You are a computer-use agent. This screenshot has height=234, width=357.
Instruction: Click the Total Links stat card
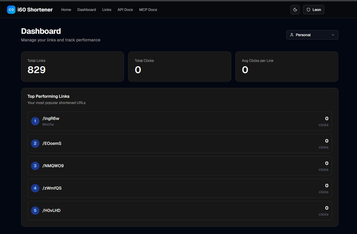73,67
